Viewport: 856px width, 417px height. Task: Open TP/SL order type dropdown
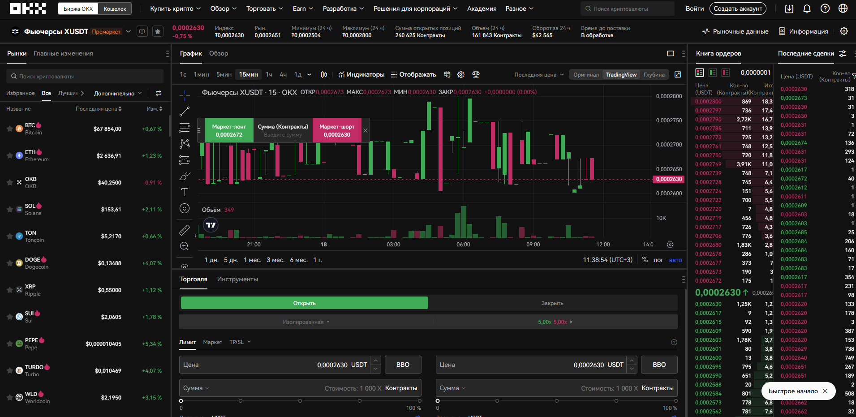pos(240,342)
